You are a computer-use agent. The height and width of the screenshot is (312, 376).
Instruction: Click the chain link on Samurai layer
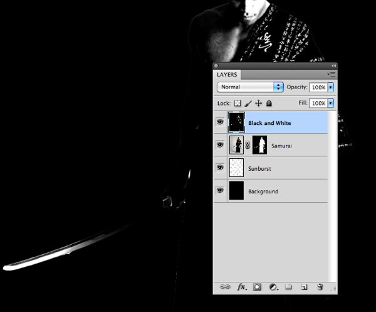(248, 145)
